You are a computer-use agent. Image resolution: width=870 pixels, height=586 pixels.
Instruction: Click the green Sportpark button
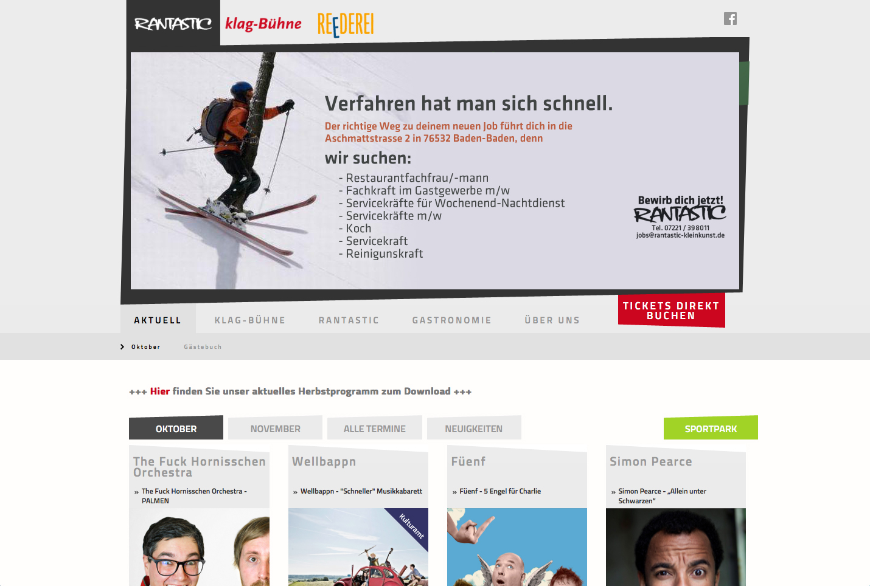(711, 428)
